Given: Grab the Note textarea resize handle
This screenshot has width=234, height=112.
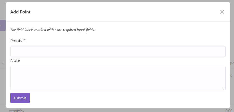Looking at the screenshot, I should pos(224,88).
